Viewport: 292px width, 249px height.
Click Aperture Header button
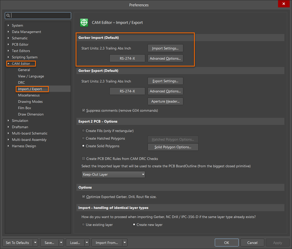165,101
